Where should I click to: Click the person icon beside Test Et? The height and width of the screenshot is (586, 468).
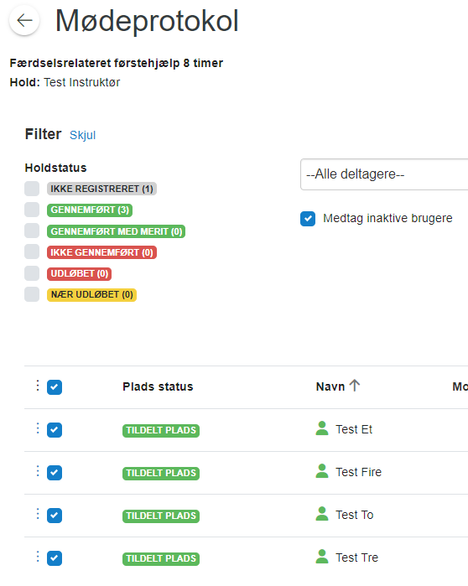pyautogui.click(x=322, y=428)
